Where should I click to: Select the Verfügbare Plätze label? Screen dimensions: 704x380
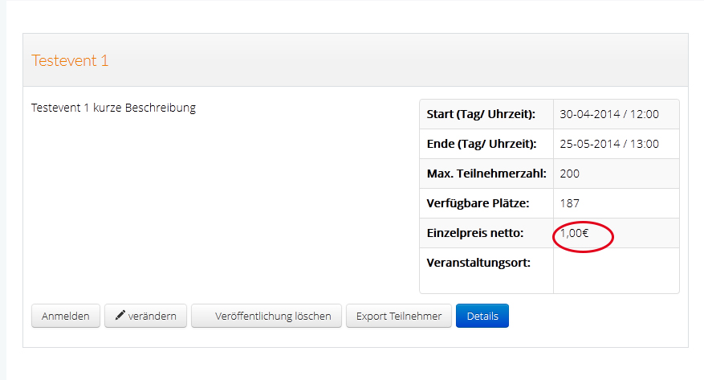coord(478,203)
